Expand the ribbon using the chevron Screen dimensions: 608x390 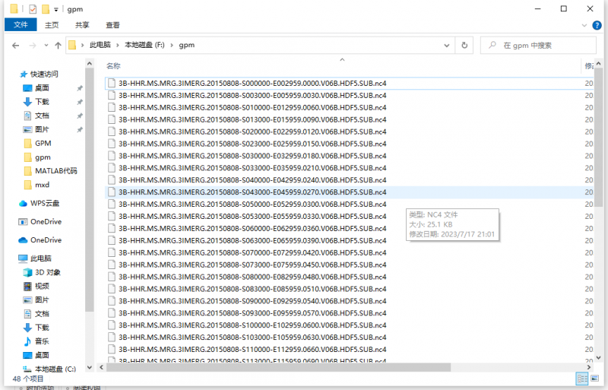586,25
